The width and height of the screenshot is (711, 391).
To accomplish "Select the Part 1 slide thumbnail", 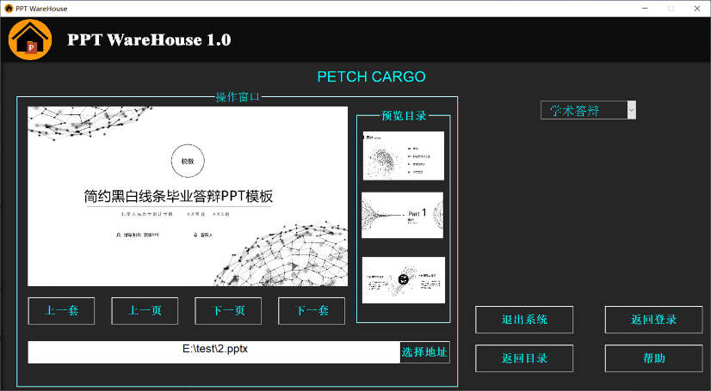I will tap(403, 215).
